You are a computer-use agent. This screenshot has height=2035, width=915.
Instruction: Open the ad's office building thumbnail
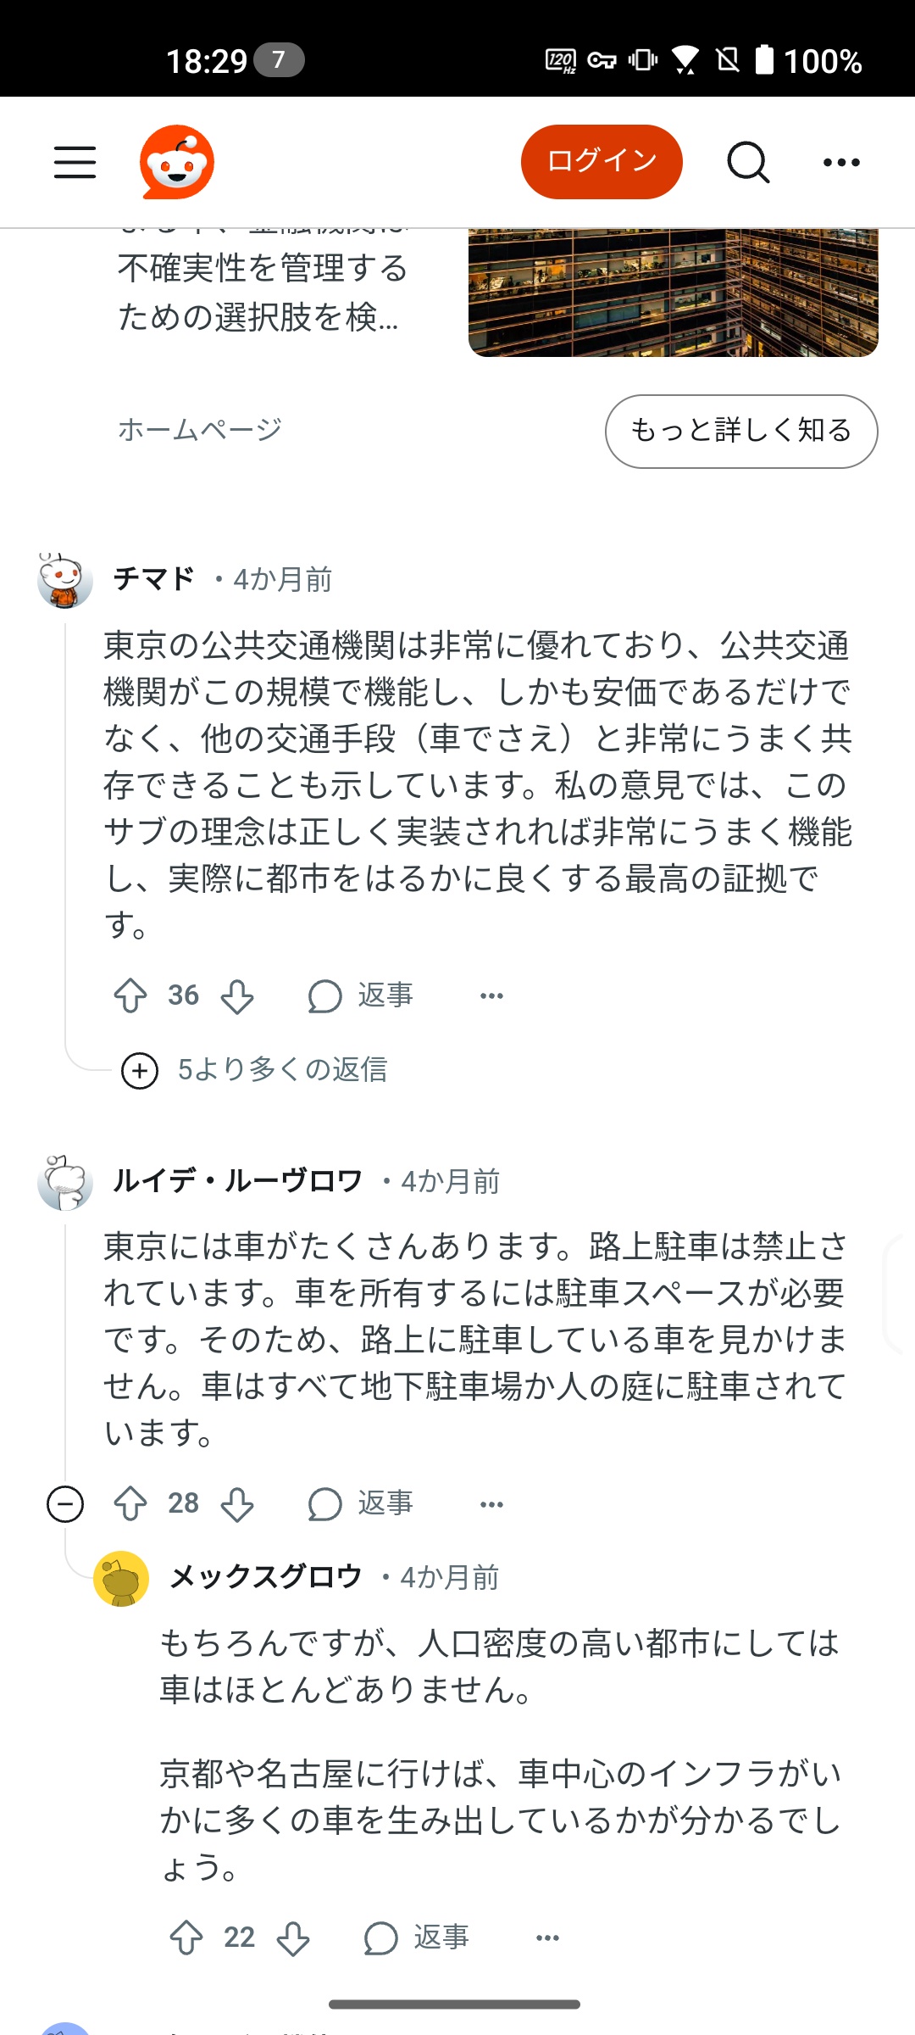(x=673, y=293)
